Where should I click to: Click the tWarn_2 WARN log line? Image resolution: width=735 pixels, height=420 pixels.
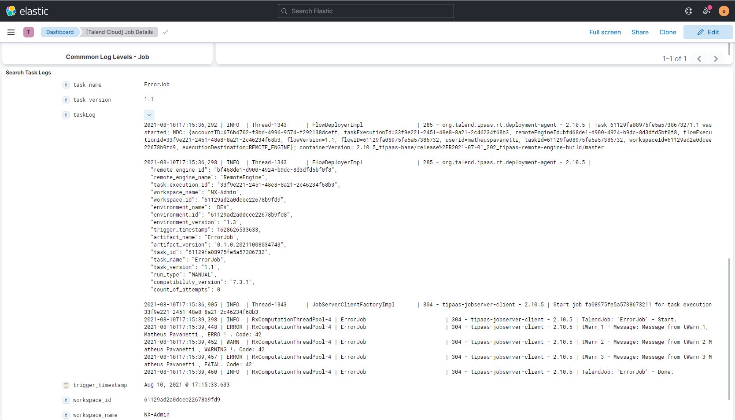[x=428, y=346]
